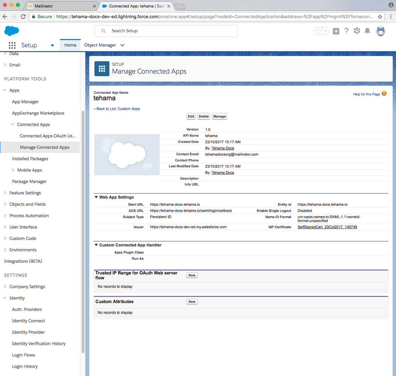Add new Custom Attribute
Image resolution: width=396 pixels, height=376 pixels.
pyautogui.click(x=192, y=302)
